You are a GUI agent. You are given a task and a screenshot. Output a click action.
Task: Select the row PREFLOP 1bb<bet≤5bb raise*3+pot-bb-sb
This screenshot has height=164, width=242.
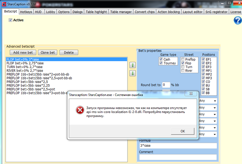(x=37, y=93)
